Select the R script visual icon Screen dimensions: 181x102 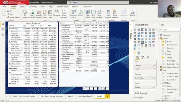tap(146, 42)
